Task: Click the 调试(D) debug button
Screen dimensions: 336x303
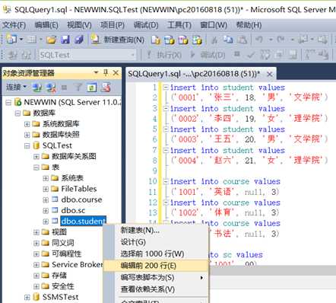Action: pos(208,55)
